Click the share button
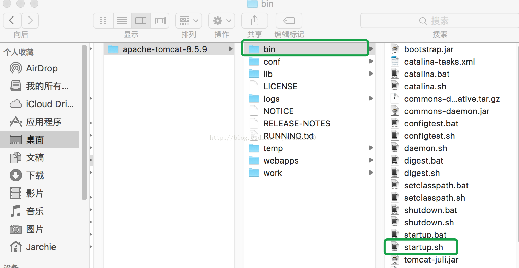This screenshot has height=268, width=519. [x=255, y=21]
